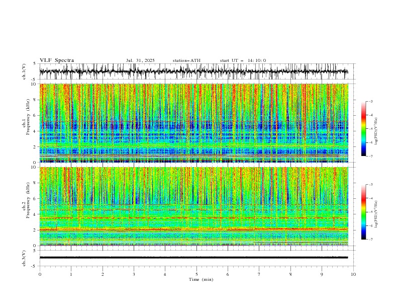
Task: Click the upper colorbar log(PSD) label
Action: [x=376, y=131]
